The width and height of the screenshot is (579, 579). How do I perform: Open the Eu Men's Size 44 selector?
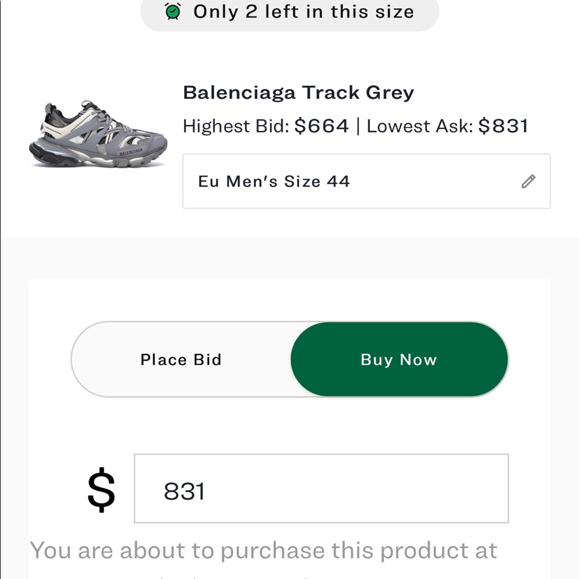point(366,181)
